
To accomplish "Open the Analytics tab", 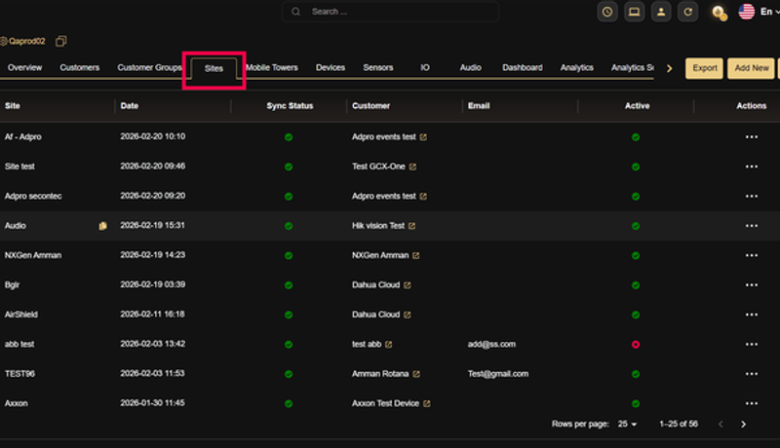I will coord(577,67).
